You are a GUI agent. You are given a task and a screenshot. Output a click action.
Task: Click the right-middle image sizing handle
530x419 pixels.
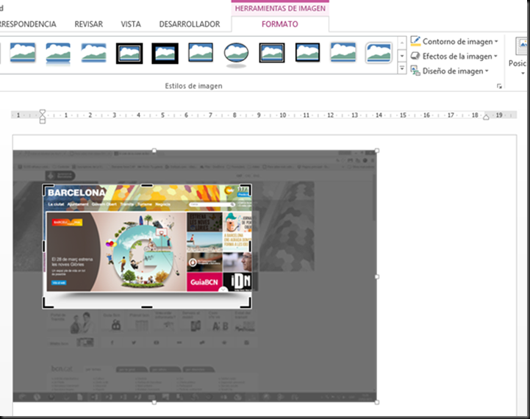[x=377, y=276]
